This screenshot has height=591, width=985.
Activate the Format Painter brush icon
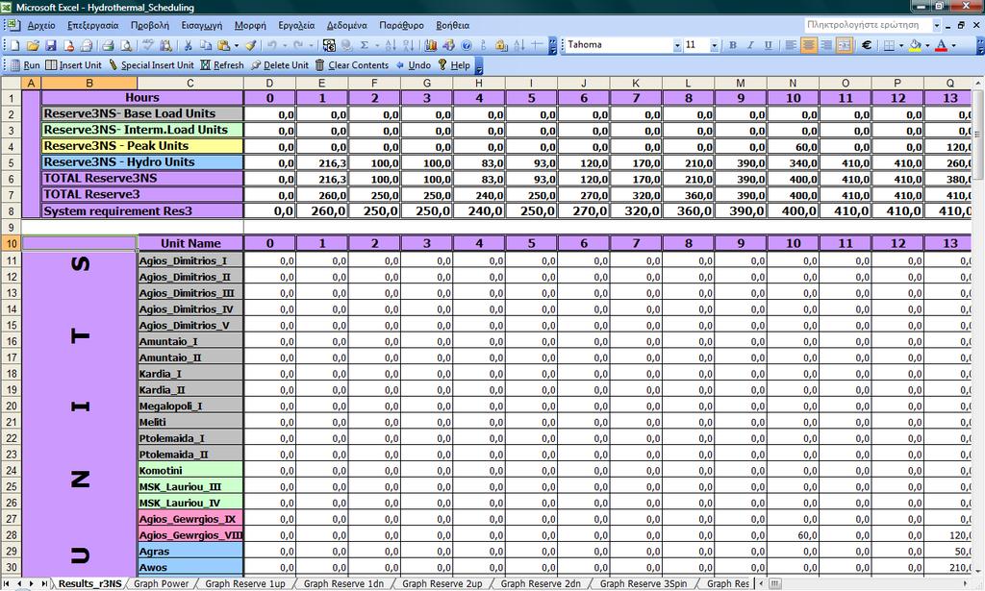[251, 45]
